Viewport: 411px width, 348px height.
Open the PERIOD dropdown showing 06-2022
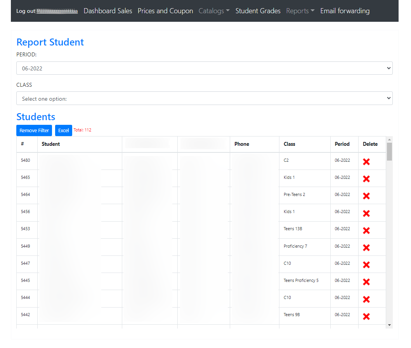point(205,68)
